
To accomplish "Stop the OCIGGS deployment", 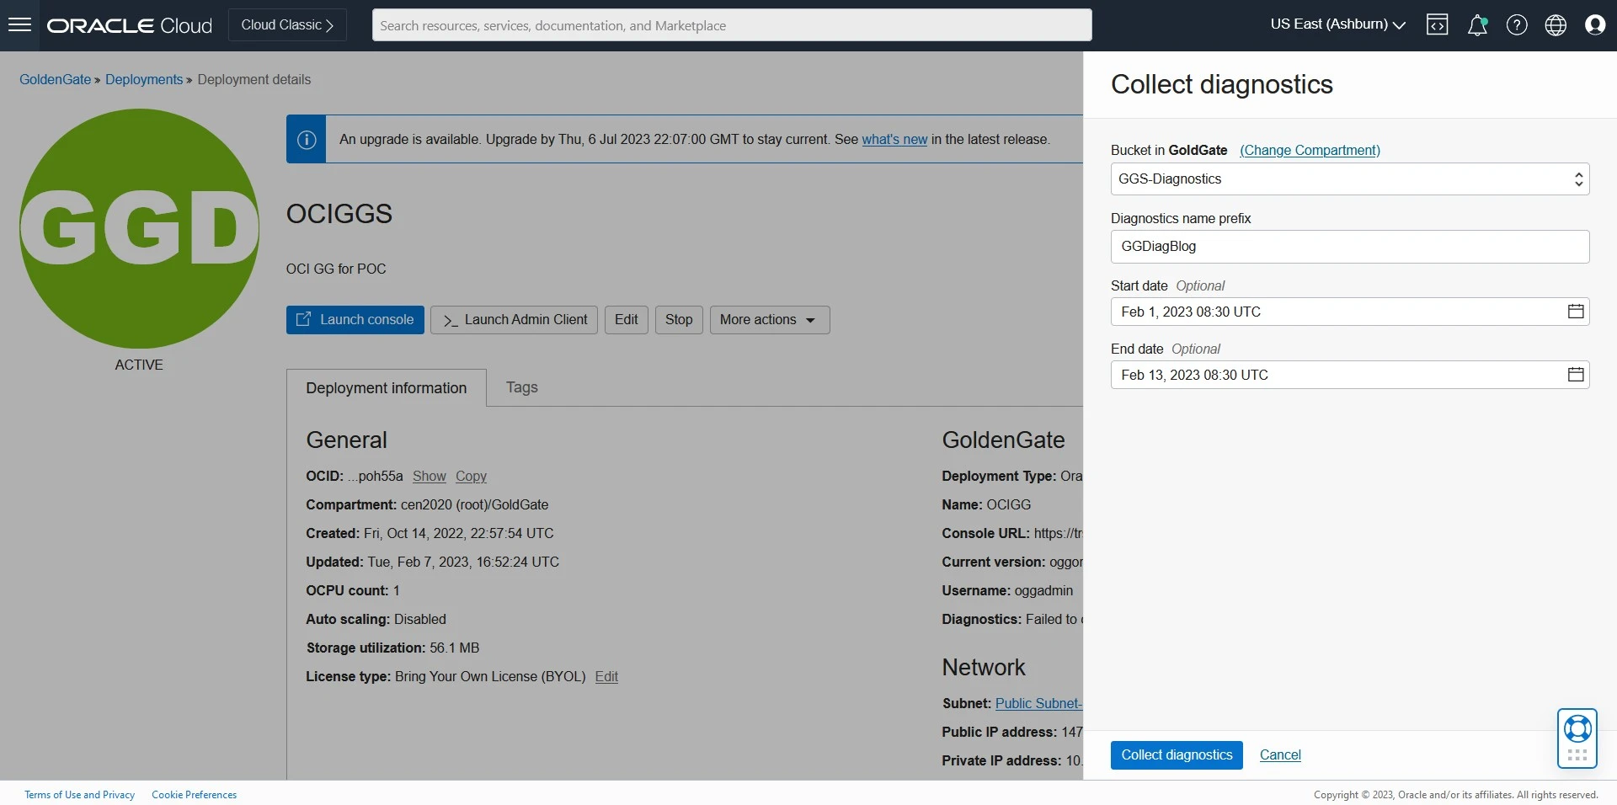I will (x=678, y=320).
